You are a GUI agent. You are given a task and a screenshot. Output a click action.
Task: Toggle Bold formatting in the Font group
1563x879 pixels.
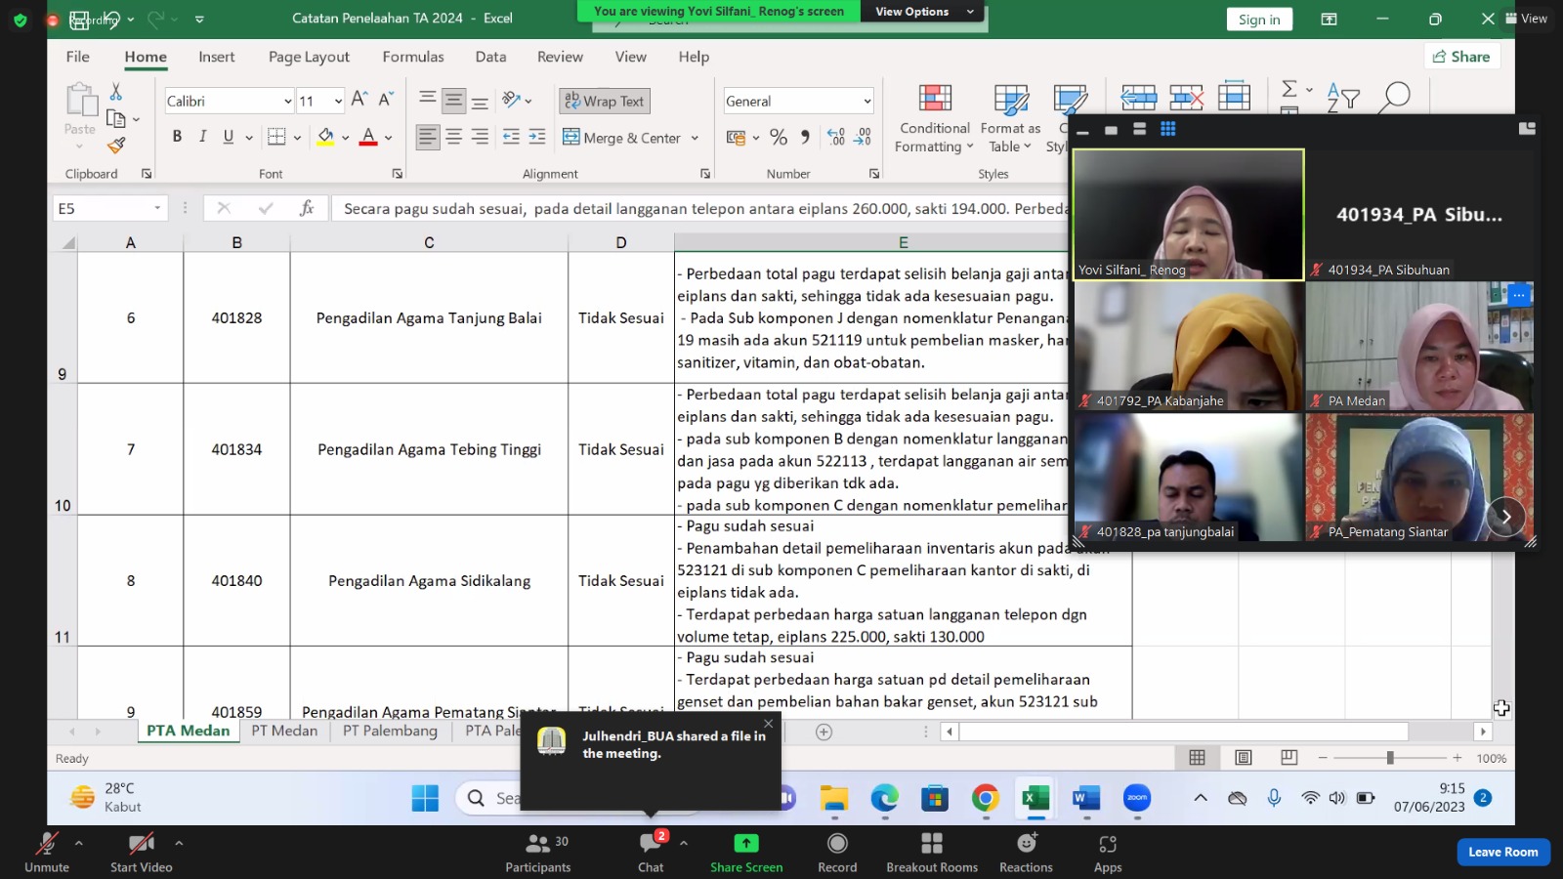pos(177,137)
